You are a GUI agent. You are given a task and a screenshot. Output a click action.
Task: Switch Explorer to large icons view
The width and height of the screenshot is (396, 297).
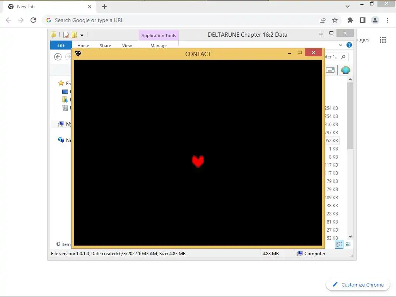(x=348, y=244)
